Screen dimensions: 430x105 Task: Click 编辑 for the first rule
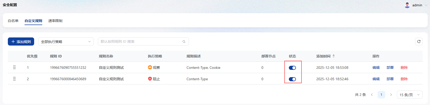[x=376, y=68]
